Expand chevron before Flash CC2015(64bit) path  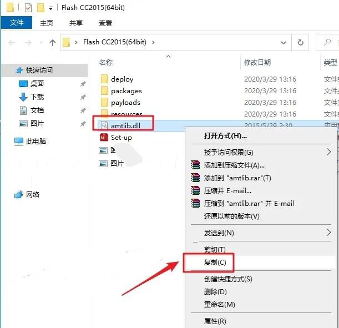pyautogui.click(x=76, y=42)
